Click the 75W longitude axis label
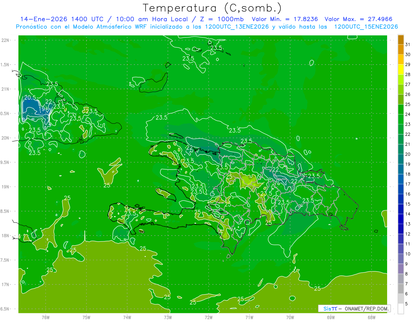This screenshot has width=417, height=322. coord(86,317)
